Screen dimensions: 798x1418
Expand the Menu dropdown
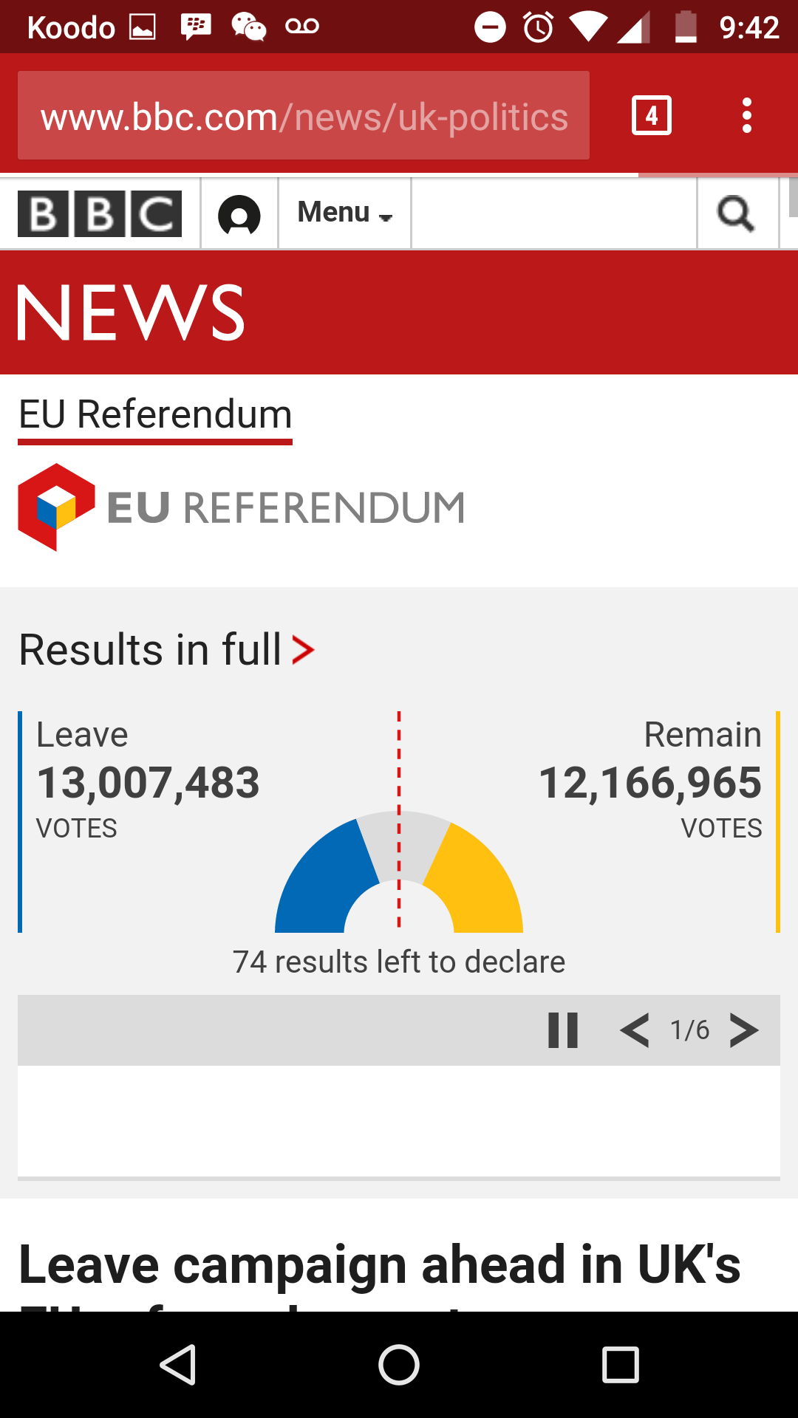click(x=344, y=213)
